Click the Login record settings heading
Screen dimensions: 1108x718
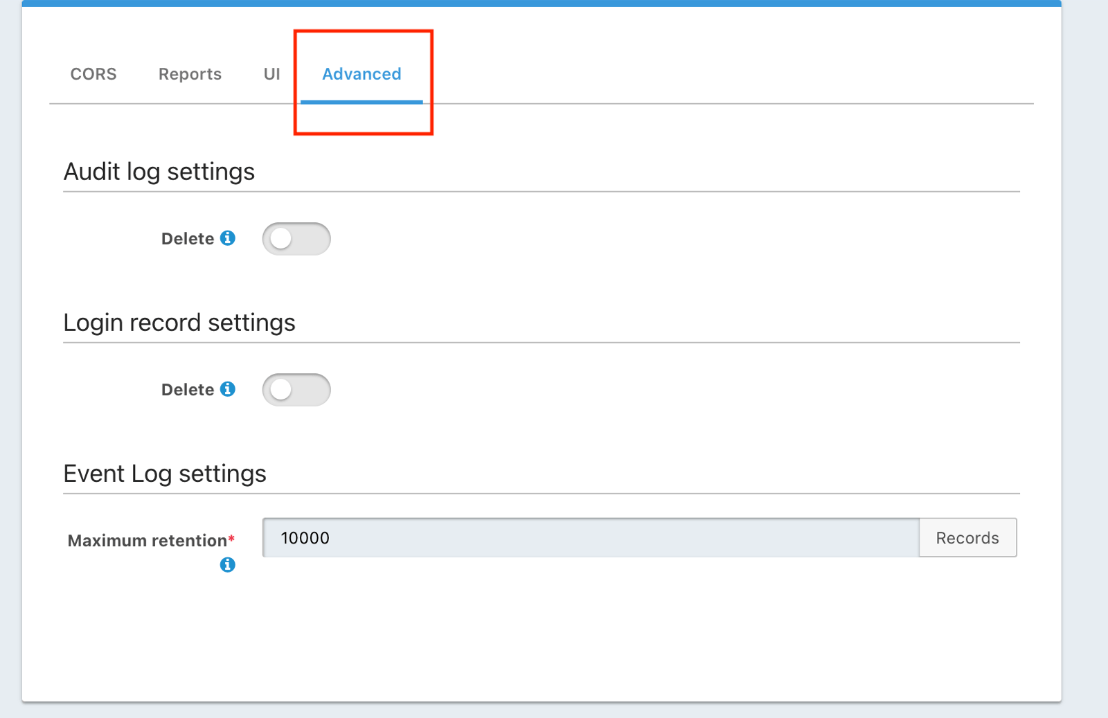click(x=179, y=323)
